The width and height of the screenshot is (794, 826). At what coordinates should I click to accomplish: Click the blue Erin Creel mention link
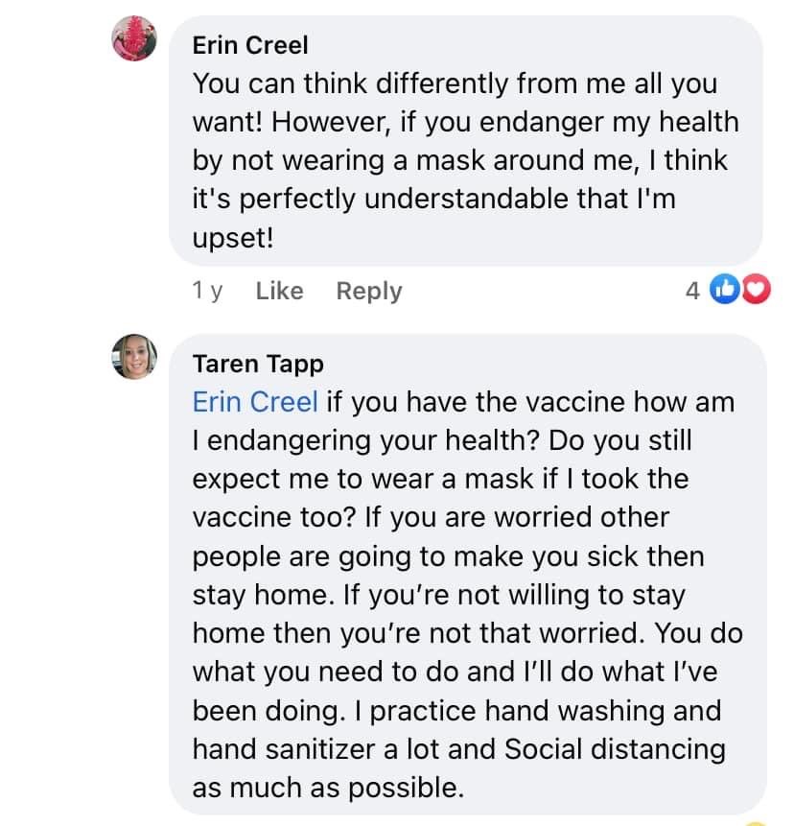pyautogui.click(x=255, y=401)
